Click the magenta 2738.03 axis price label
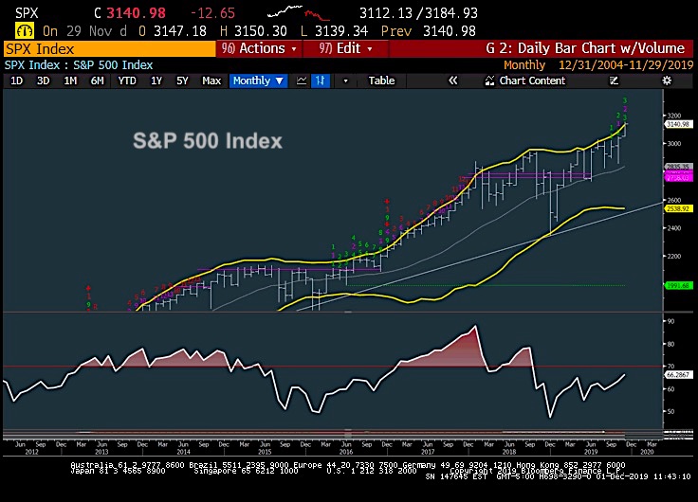This screenshot has height=502, width=698. click(x=678, y=177)
